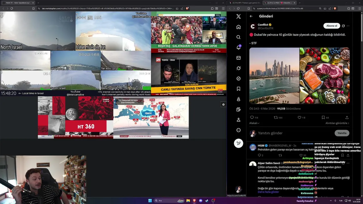
Task: Click the Conflict account avatar
Action: coord(253,26)
